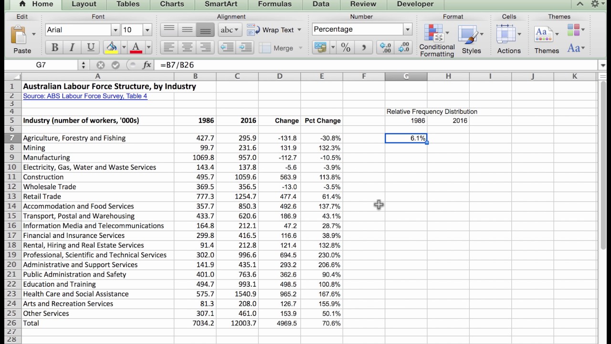Click the Mining cell in column A

tap(98, 148)
